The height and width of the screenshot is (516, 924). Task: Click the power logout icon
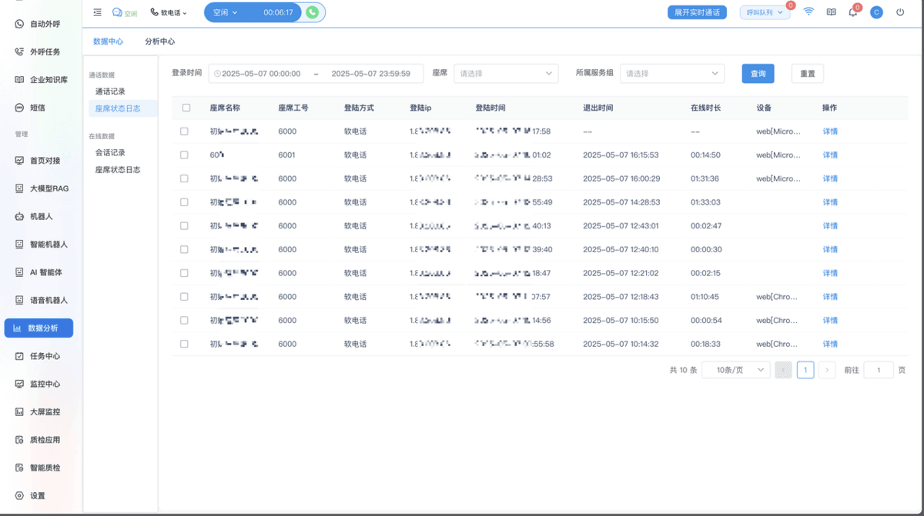[x=900, y=12]
